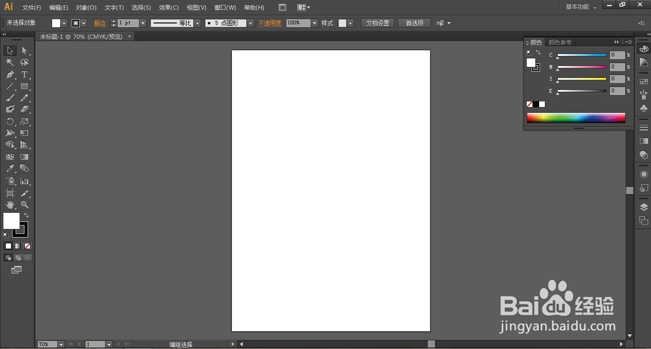Open Color panel flyout menu
Viewport: 651px width, 349px height.
coord(629,42)
